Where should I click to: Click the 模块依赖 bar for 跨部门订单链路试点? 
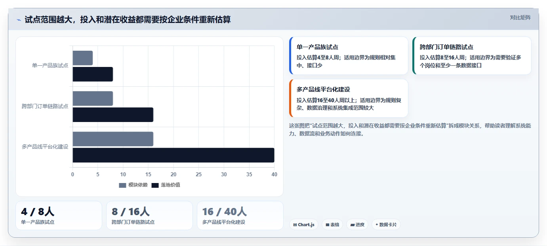click(x=93, y=99)
